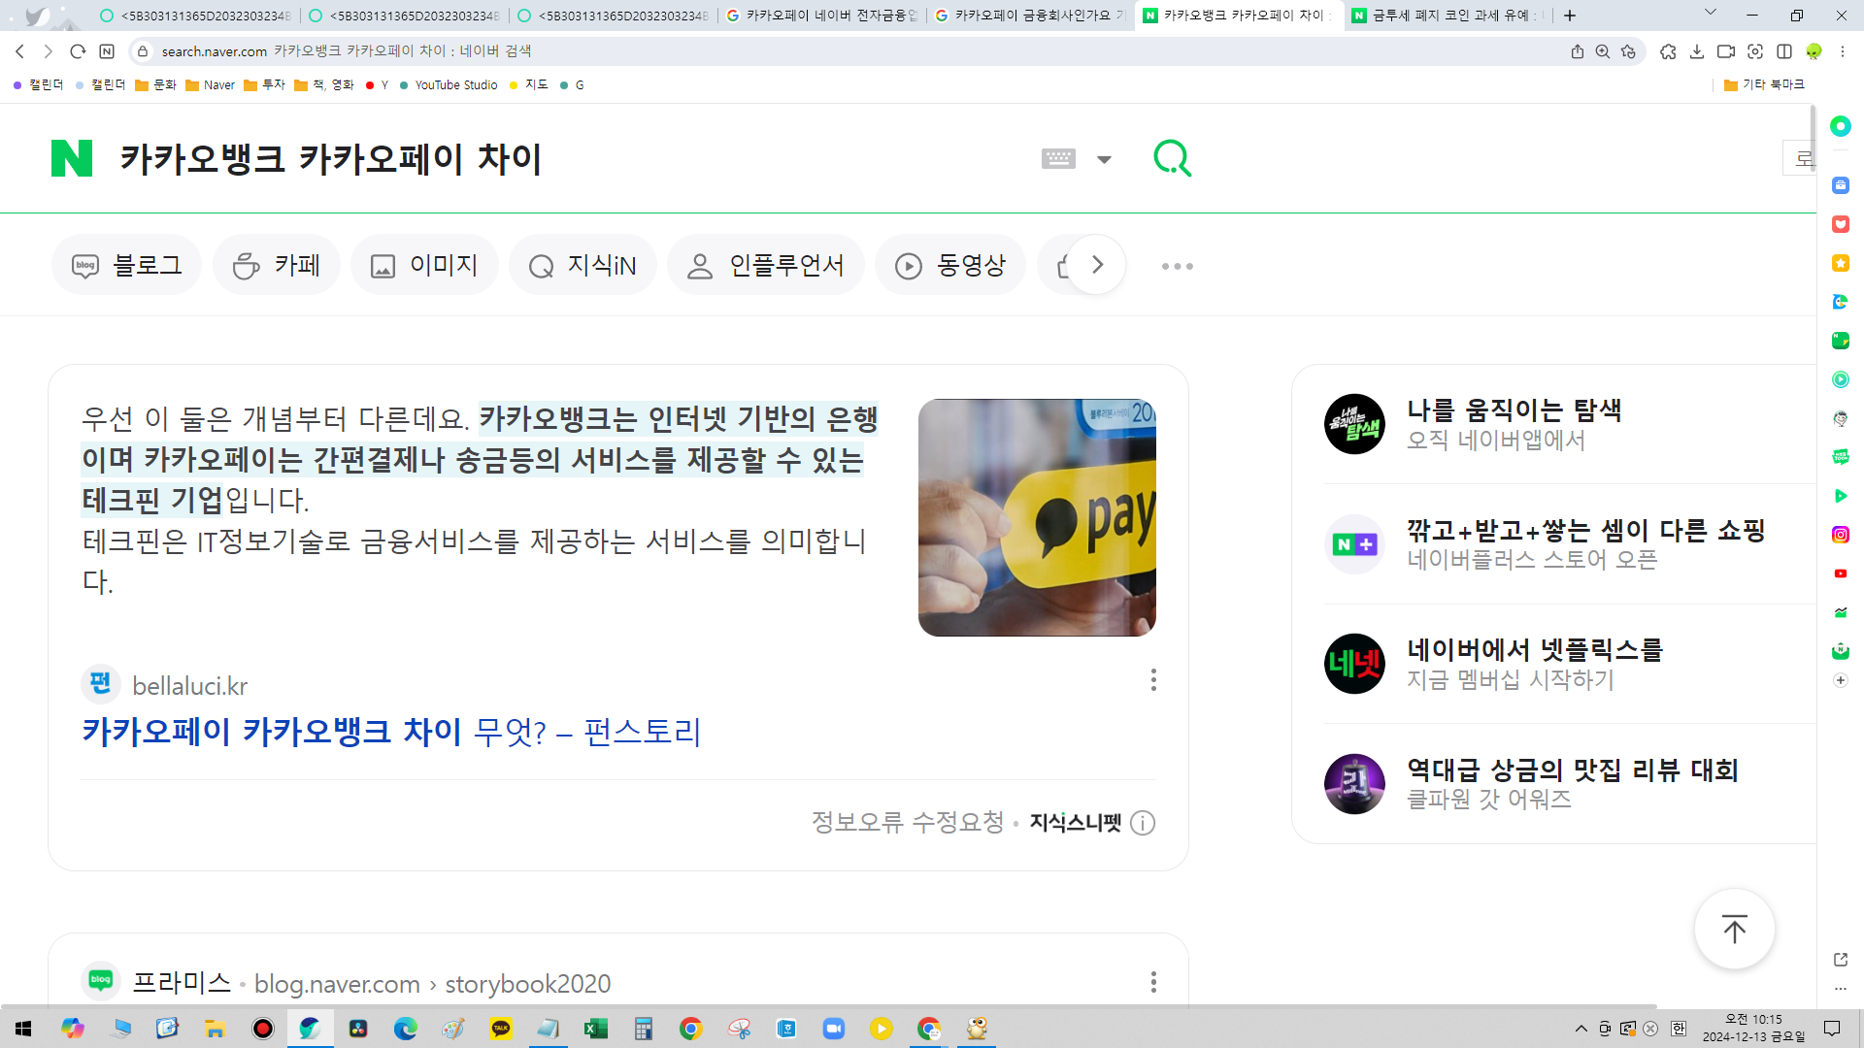Screen dimensions: 1864x1048
Task: Show hidden system tray icons
Action: pos(1581,1029)
